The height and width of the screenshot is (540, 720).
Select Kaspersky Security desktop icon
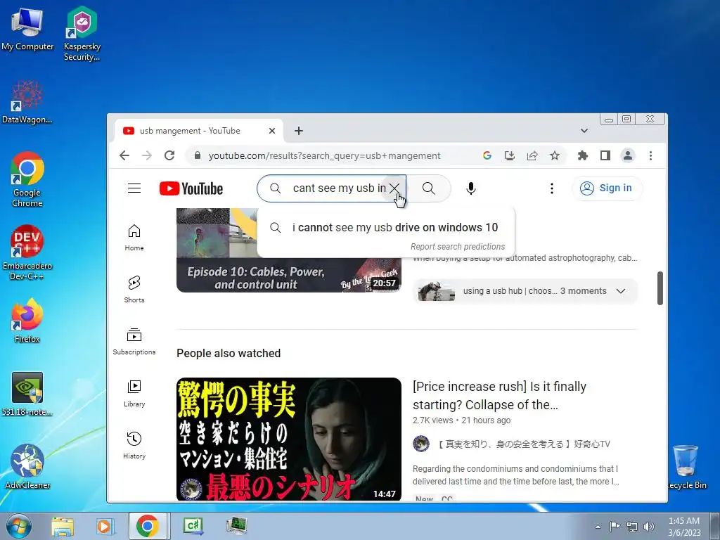click(x=82, y=34)
